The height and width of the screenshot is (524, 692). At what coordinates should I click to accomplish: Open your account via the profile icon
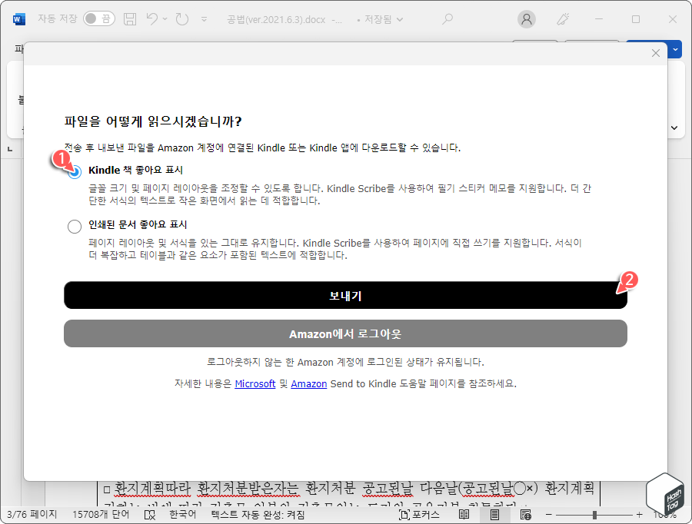tap(527, 18)
